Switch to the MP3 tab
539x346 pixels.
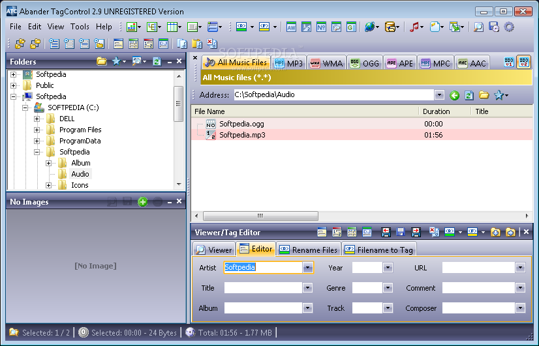tap(288, 63)
